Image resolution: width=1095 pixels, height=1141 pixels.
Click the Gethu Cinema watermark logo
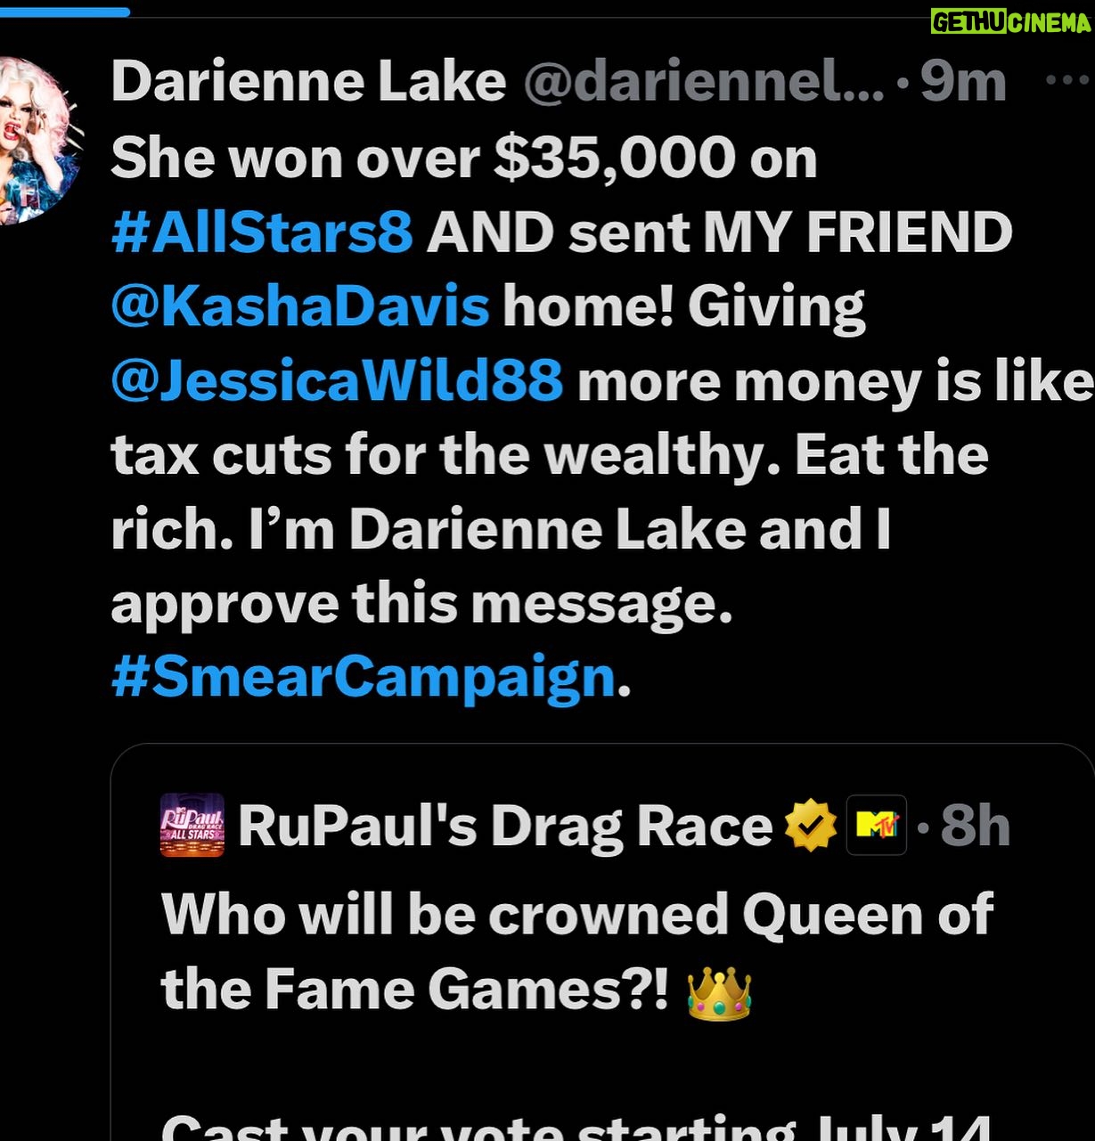(1010, 21)
